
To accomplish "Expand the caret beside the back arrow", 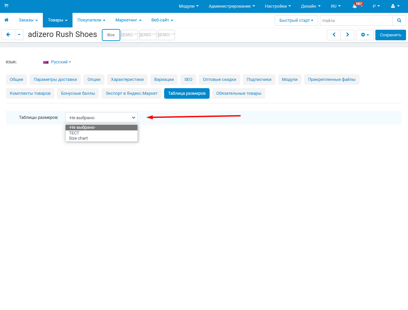I will click(19, 35).
